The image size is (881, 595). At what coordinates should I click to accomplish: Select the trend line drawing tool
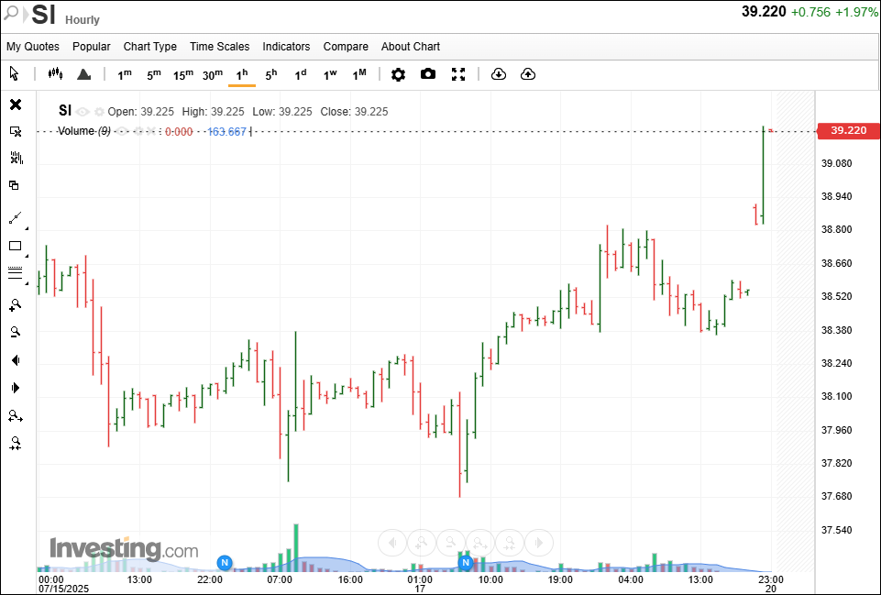point(16,218)
